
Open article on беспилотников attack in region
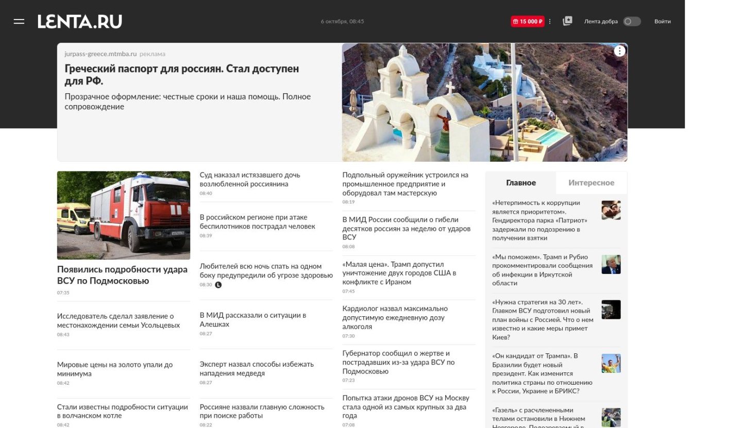coord(257,221)
